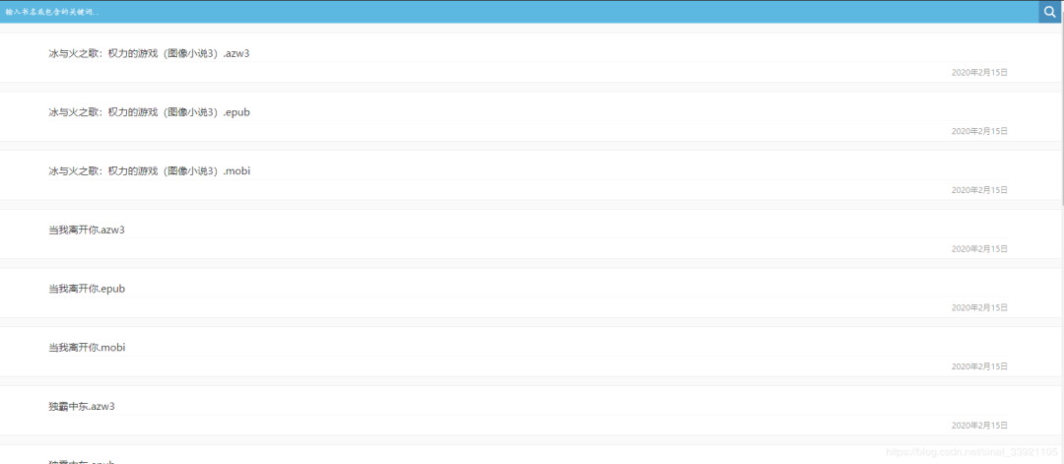Image resolution: width=1064 pixels, height=464 pixels.
Task: Click the date under 冰与火之歌 .mobi entry
Action: pyautogui.click(x=979, y=190)
